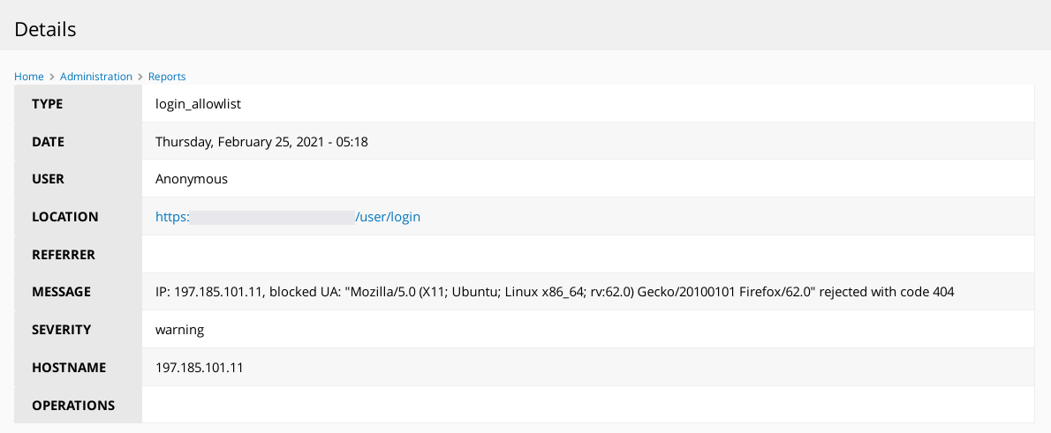Click the DATE row label
The image size is (1051, 433).
(49, 142)
